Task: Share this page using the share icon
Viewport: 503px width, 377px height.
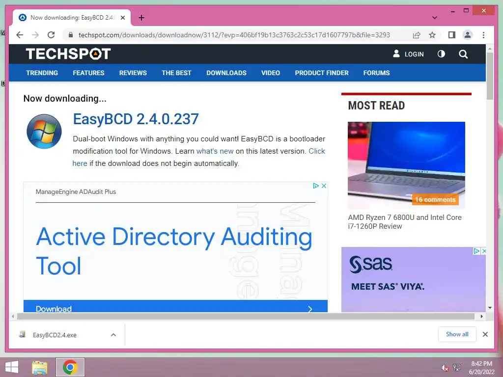Action: [x=417, y=35]
